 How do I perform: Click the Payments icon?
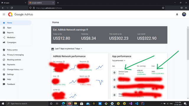coord(4,65)
